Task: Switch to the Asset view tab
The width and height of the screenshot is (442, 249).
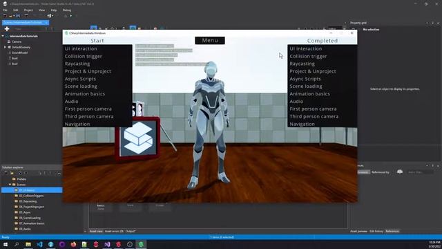Action: point(96,231)
